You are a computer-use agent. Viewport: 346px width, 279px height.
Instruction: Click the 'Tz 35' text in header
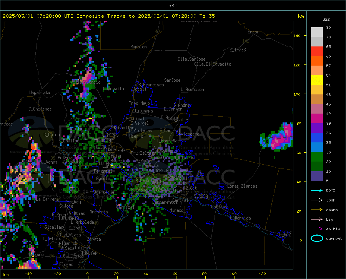pyautogui.click(x=207, y=16)
